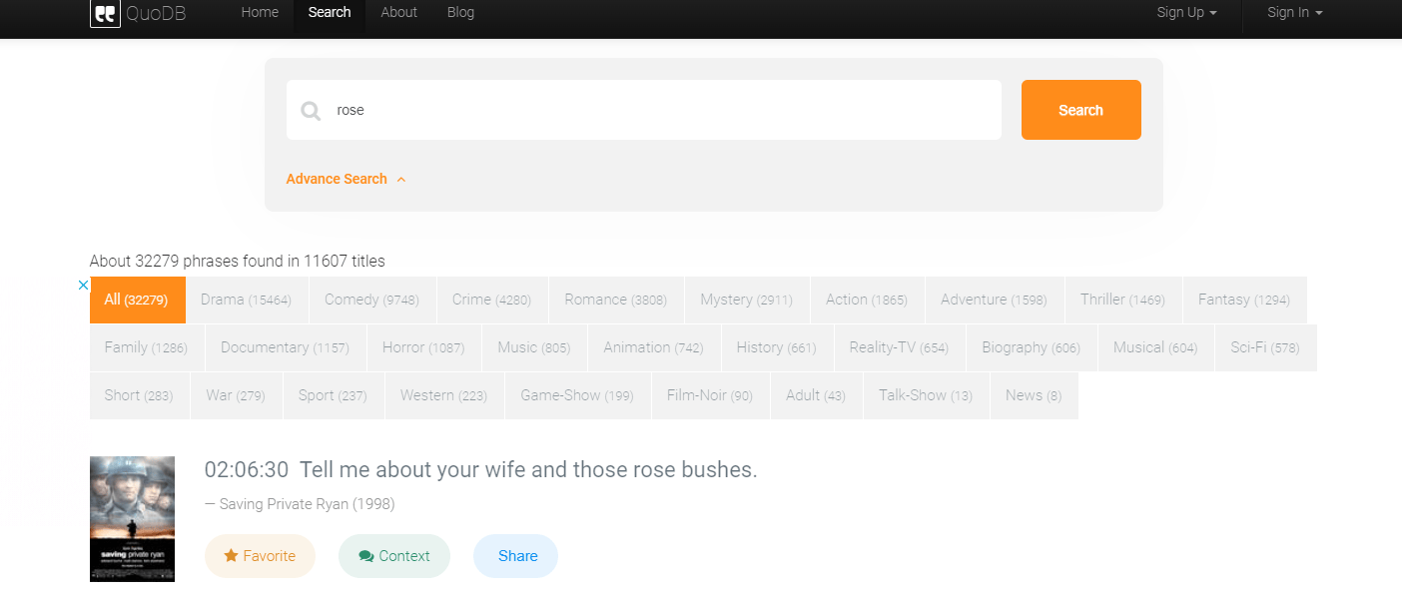Share the Saving Private Ryan quote
1402x610 pixels.
pyautogui.click(x=516, y=556)
